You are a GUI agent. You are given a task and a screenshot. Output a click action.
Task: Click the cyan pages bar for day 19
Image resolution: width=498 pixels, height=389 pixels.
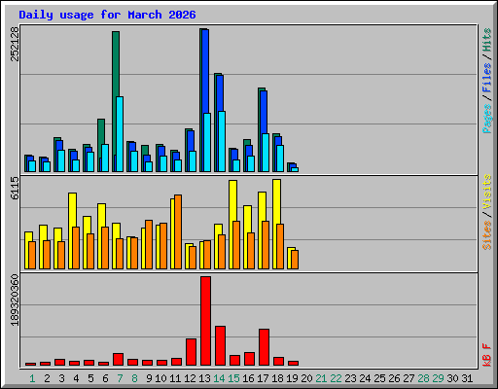coord(295,169)
